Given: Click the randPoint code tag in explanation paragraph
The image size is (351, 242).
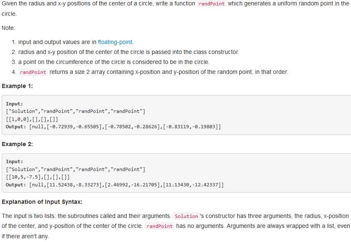Looking at the screenshot, I should [x=160, y=226].
